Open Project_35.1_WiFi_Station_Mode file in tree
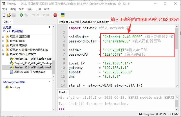 [x=33, y=59]
